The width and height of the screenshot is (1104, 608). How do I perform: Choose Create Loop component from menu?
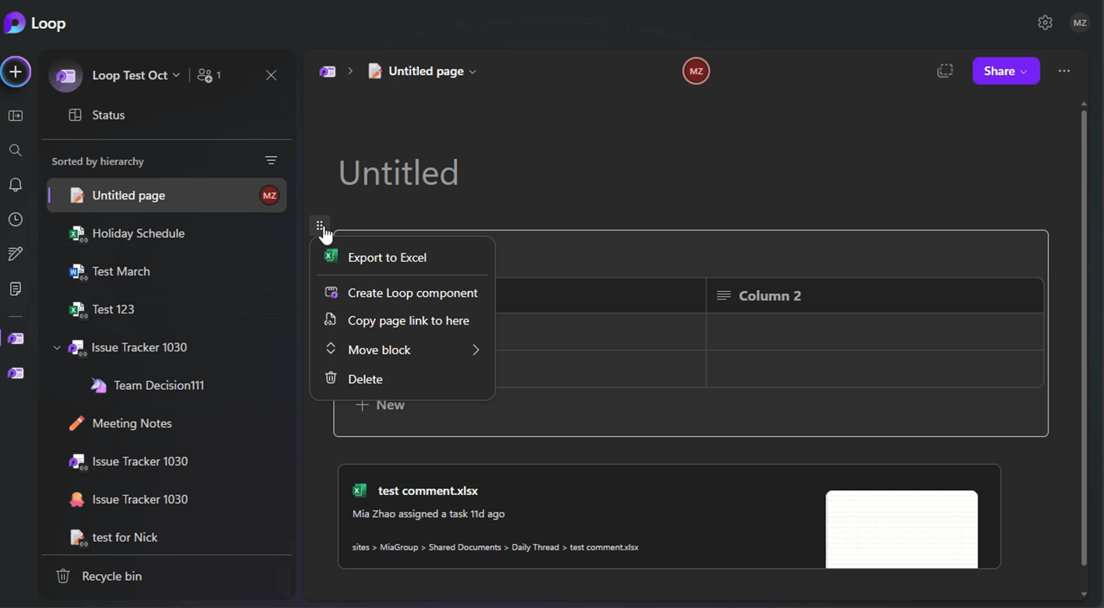coord(412,293)
